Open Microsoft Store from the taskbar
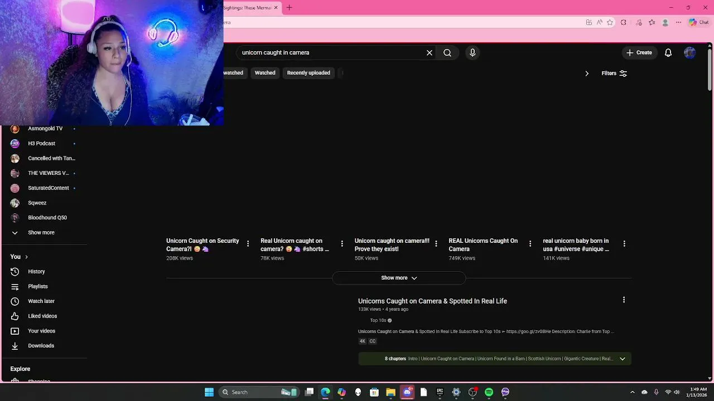The width and height of the screenshot is (714, 401). click(374, 392)
